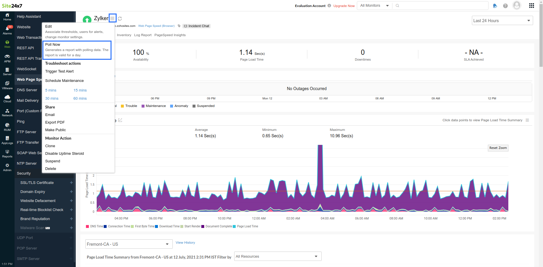
Task: Open the Admin gear icon
Action: [7, 167]
